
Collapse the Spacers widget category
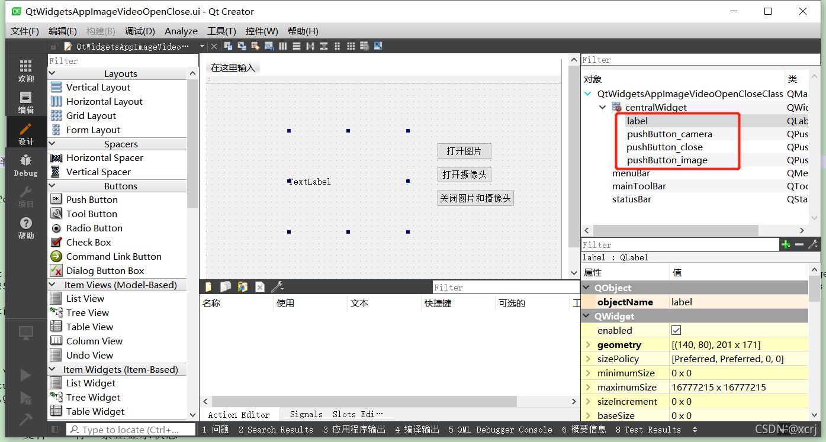point(52,144)
